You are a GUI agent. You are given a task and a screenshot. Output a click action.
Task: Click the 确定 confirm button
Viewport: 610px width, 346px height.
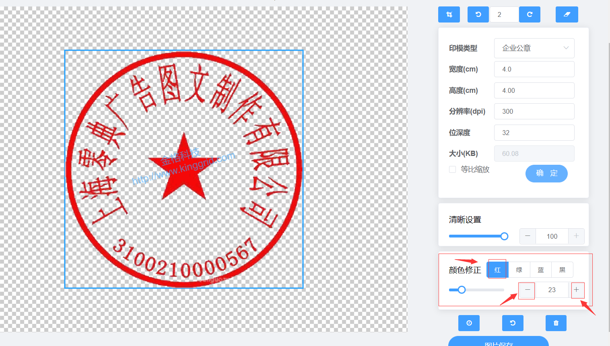(546, 173)
